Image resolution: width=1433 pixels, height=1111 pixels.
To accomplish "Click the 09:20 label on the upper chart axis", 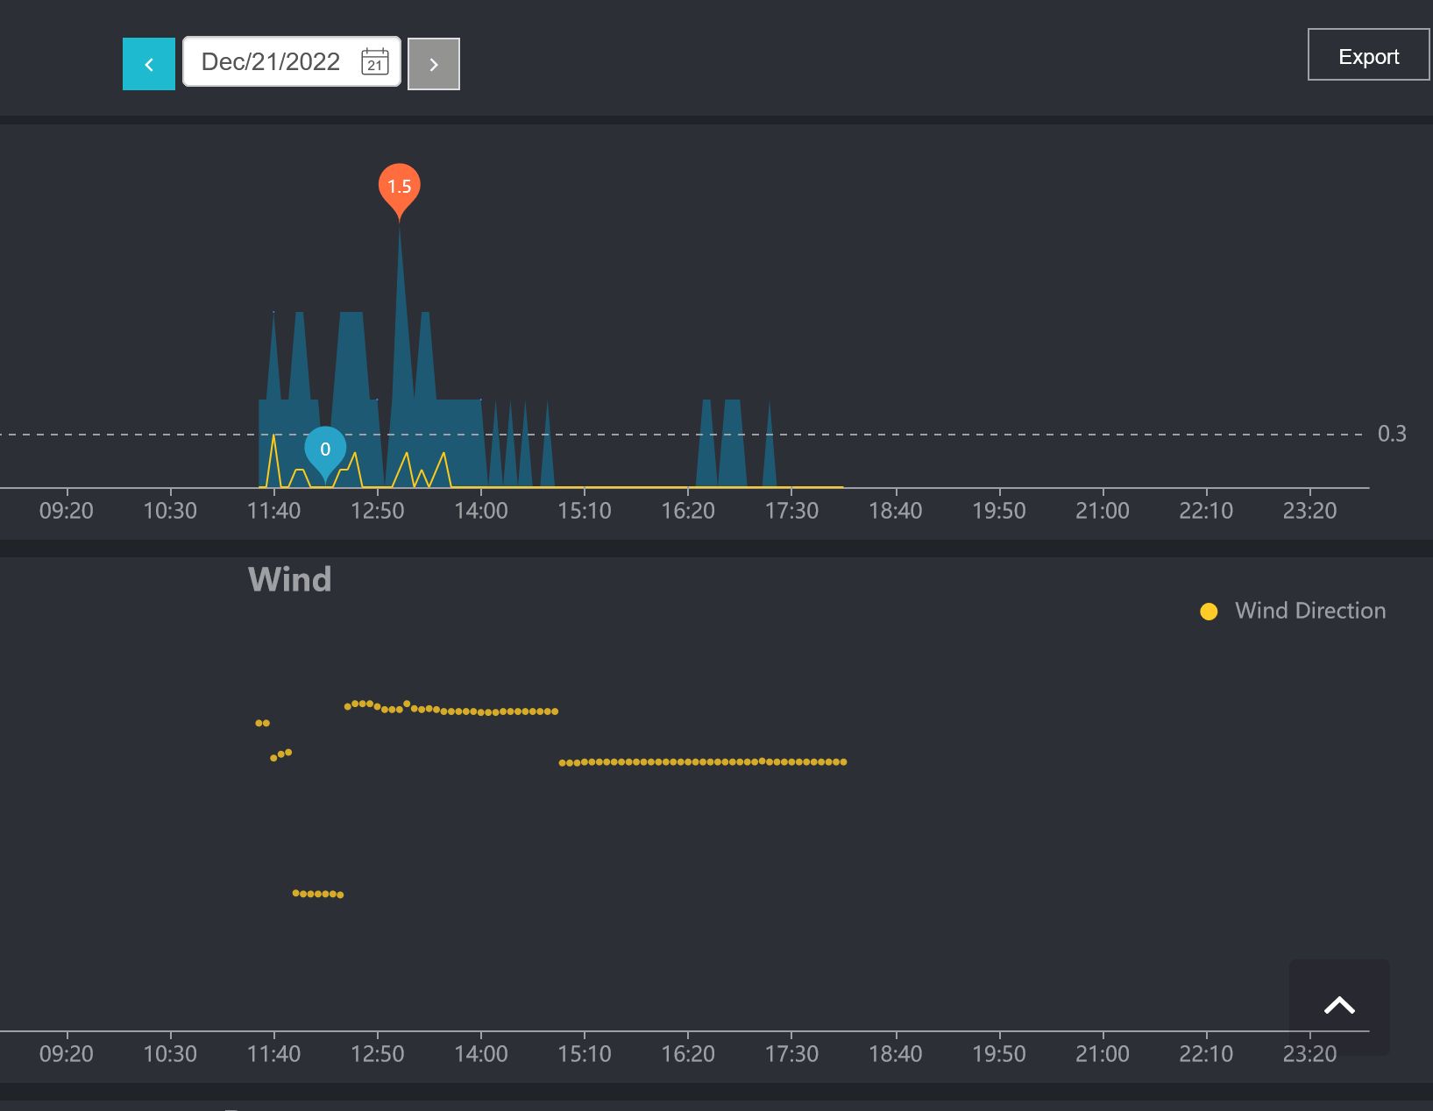I will tap(67, 510).
